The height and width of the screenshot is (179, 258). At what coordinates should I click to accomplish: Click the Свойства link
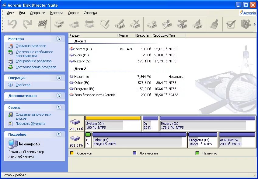pyautogui.click(x=23, y=85)
